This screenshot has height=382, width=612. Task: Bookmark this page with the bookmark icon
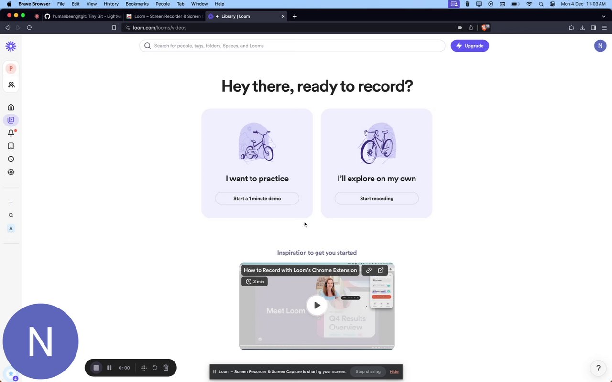[x=114, y=28]
